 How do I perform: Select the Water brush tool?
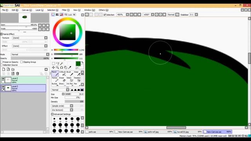[77, 73]
